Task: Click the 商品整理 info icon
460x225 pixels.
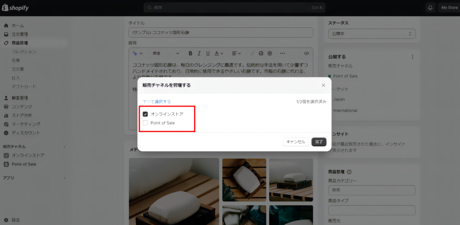Action: pos(349,172)
